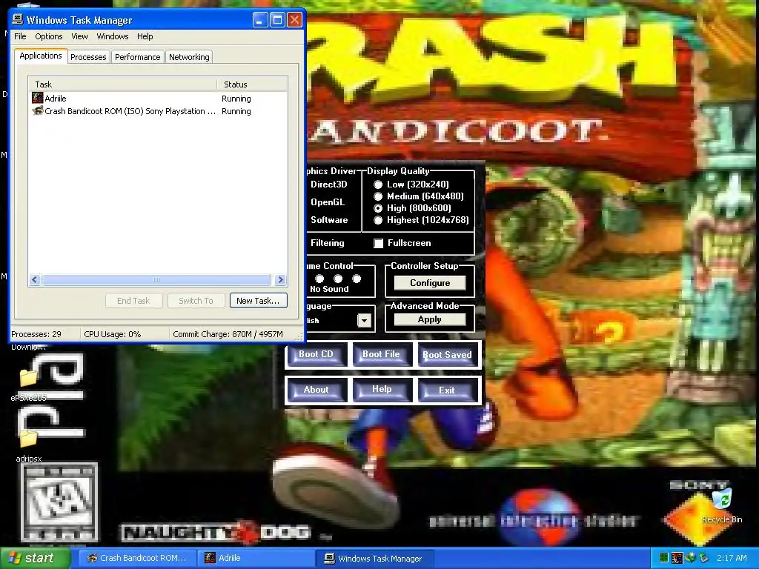Expand the language dropdown arrow
This screenshot has height=569, width=759.
pos(364,320)
